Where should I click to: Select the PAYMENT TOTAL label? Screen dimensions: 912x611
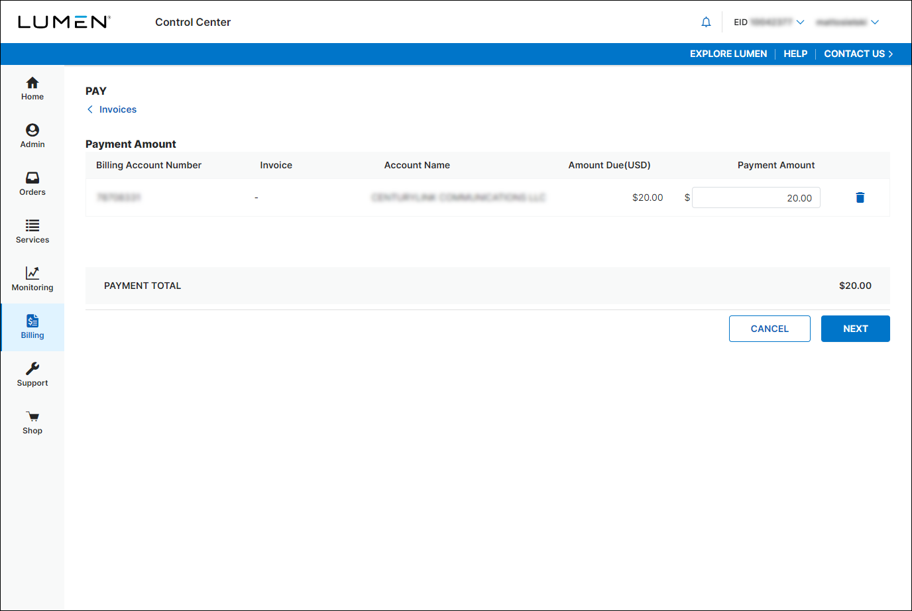click(142, 286)
